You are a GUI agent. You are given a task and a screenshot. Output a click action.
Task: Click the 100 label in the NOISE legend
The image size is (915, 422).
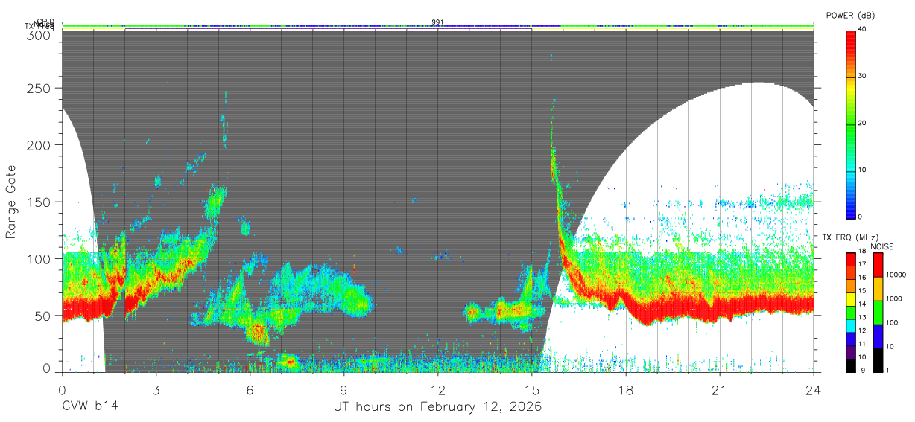[x=891, y=322]
